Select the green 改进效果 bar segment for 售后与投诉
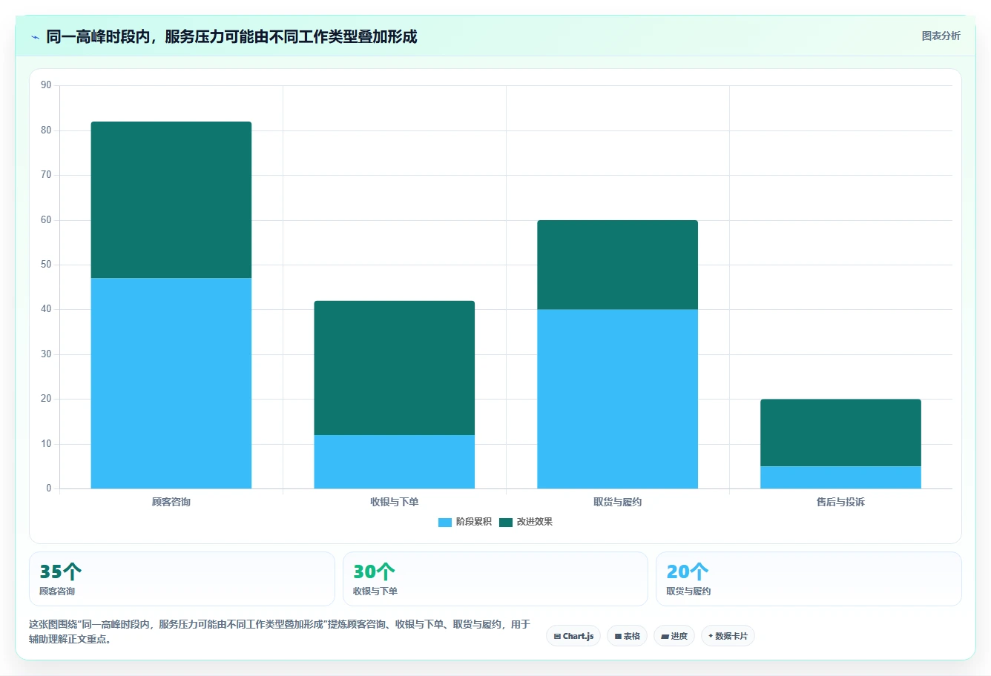 (x=841, y=433)
